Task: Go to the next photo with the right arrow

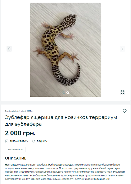Action: click(x=122, y=49)
